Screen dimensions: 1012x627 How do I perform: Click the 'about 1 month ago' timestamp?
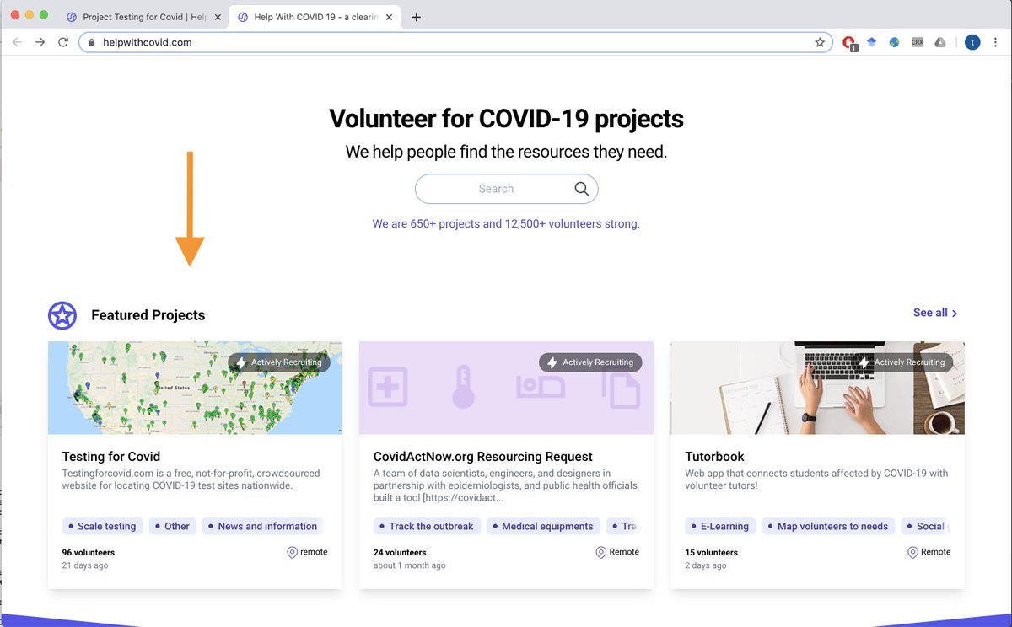click(410, 565)
